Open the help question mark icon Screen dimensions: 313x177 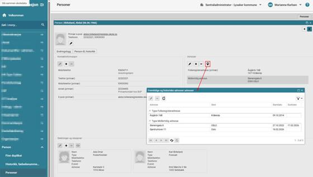point(307,5)
